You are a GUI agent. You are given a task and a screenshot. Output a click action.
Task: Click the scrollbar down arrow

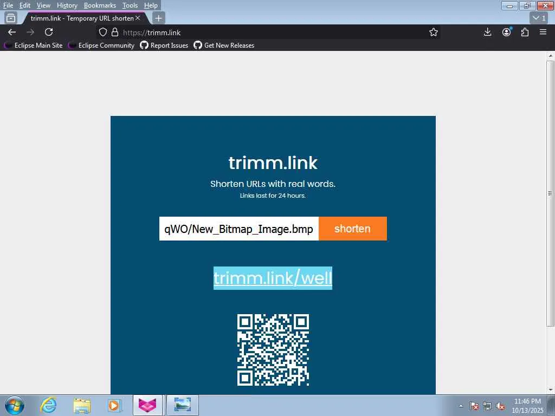click(x=550, y=390)
